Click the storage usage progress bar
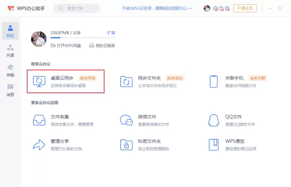The width and height of the screenshot is (291, 187). 82,38
